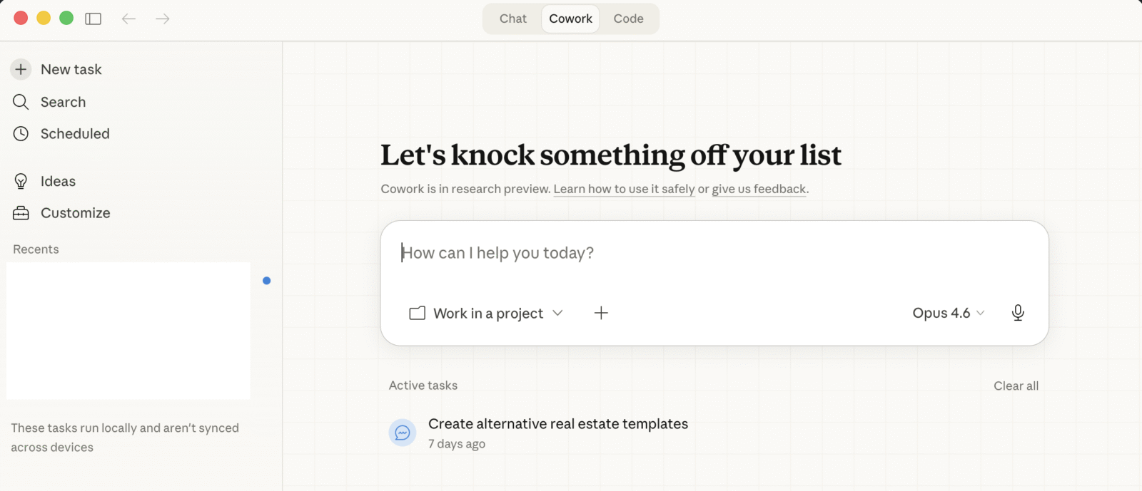Focus the How can I help you today field

(x=714, y=253)
